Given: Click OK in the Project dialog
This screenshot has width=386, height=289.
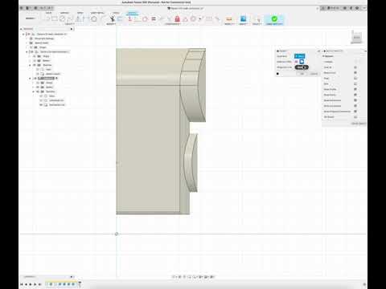Looking at the screenshot, I should (302, 74).
